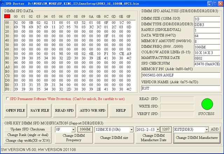
Task: Select hex byte 92 in row 00
Action: 16,22
